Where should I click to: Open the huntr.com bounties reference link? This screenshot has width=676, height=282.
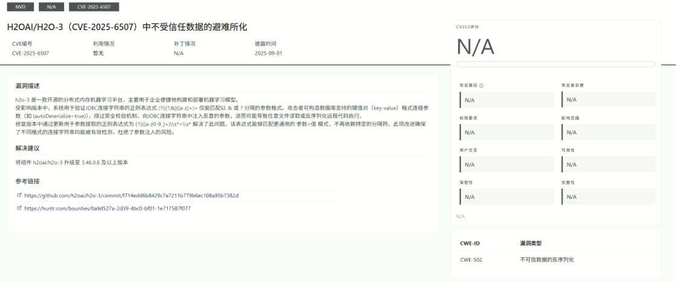pyautogui.click(x=107, y=208)
